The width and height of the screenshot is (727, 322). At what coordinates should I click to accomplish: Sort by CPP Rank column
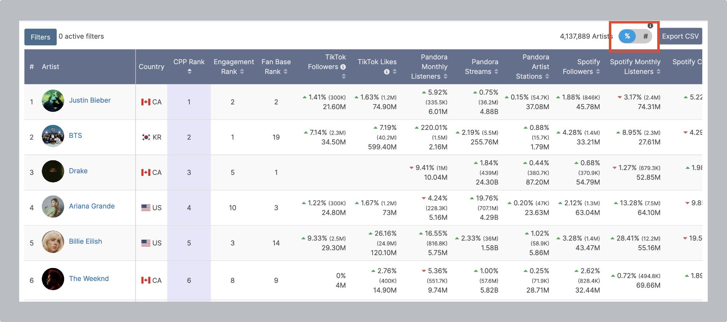pyautogui.click(x=189, y=71)
